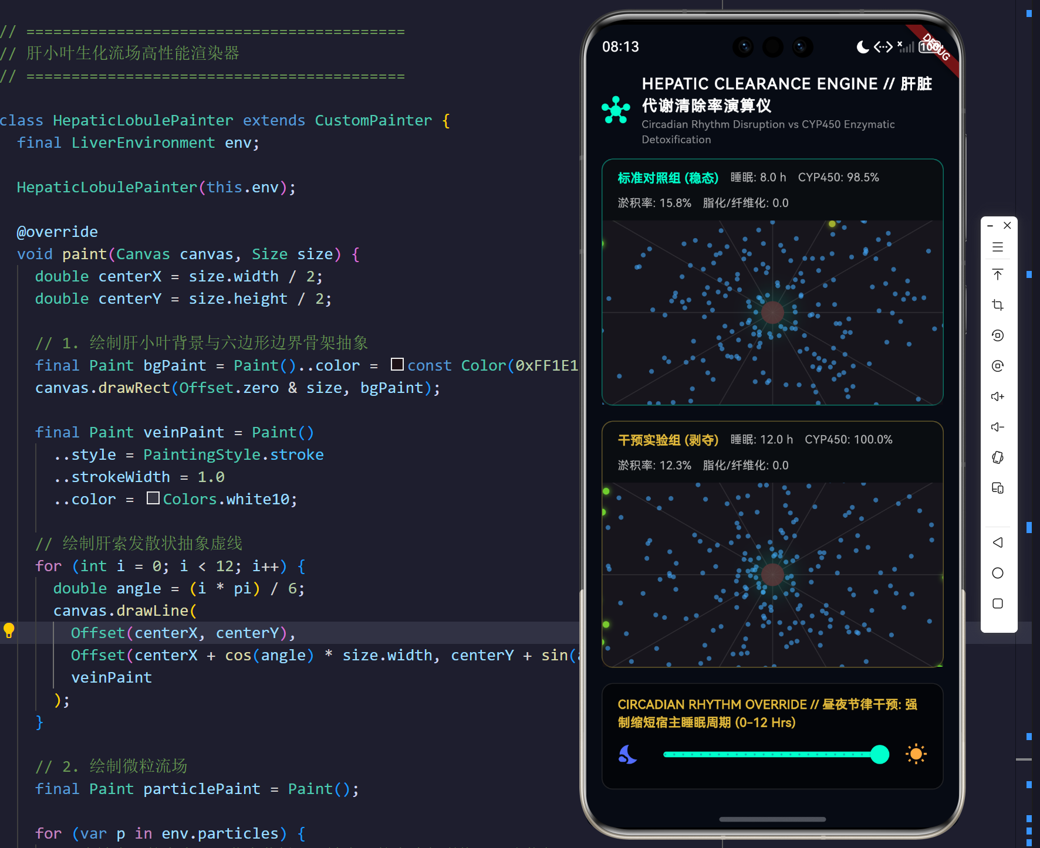The width and height of the screenshot is (1040, 848).
Task: Tap the emulator Back triangle button
Action: click(998, 542)
